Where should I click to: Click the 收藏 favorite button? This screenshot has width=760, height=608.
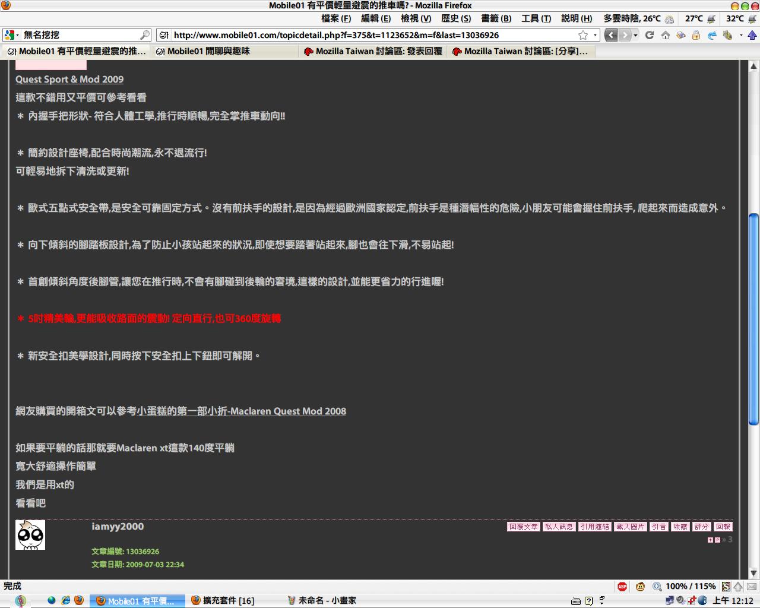[680, 527]
